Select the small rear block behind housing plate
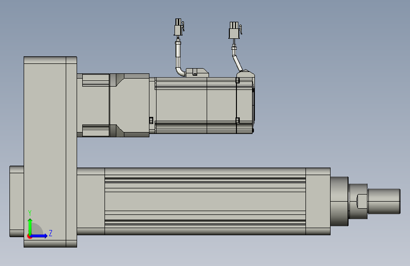The height and width of the screenshot is (266, 410). 17,201
